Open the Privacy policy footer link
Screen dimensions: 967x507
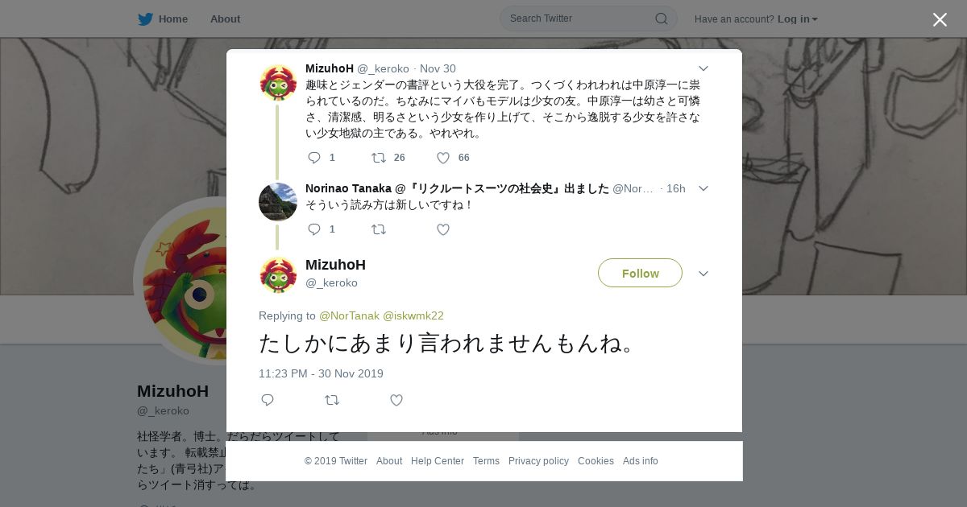(x=538, y=461)
